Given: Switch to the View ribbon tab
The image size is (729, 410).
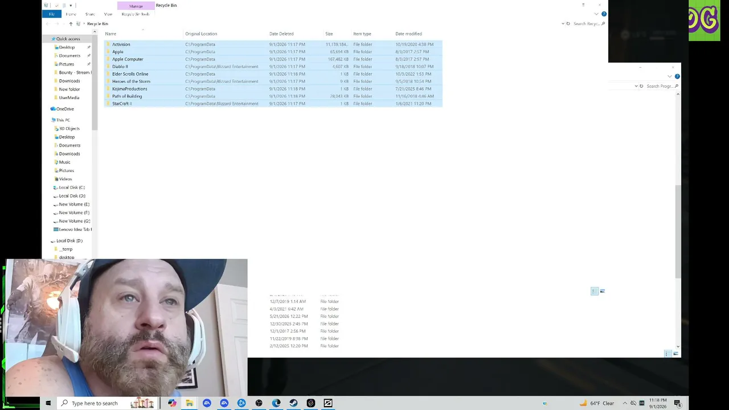Looking at the screenshot, I should tap(108, 14).
